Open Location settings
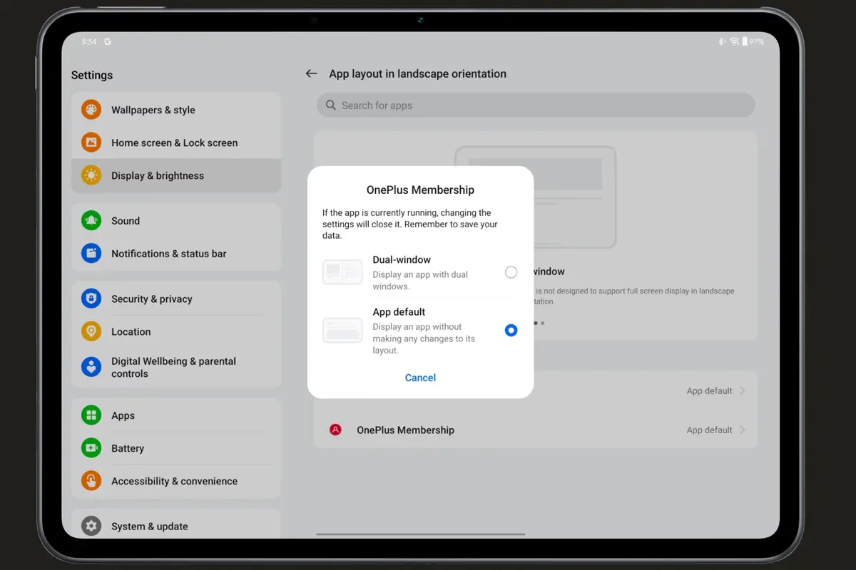This screenshot has height=570, width=856. 176,332
